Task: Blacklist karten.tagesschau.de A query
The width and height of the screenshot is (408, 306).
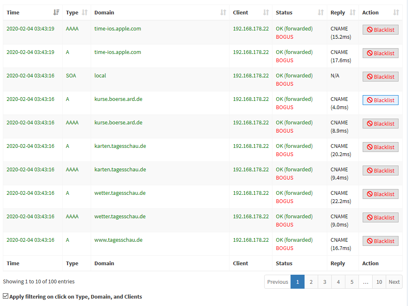Action: click(x=380, y=147)
